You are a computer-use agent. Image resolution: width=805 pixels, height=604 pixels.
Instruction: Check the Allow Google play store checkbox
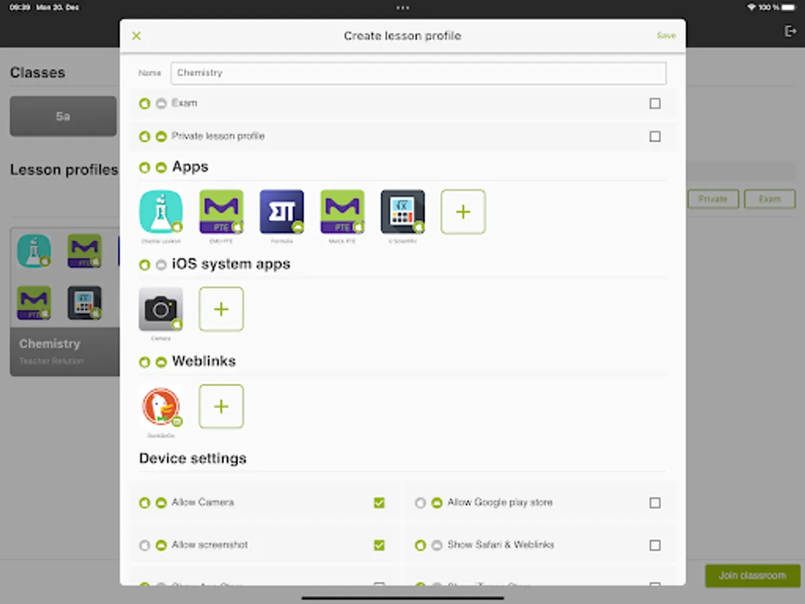tap(655, 503)
